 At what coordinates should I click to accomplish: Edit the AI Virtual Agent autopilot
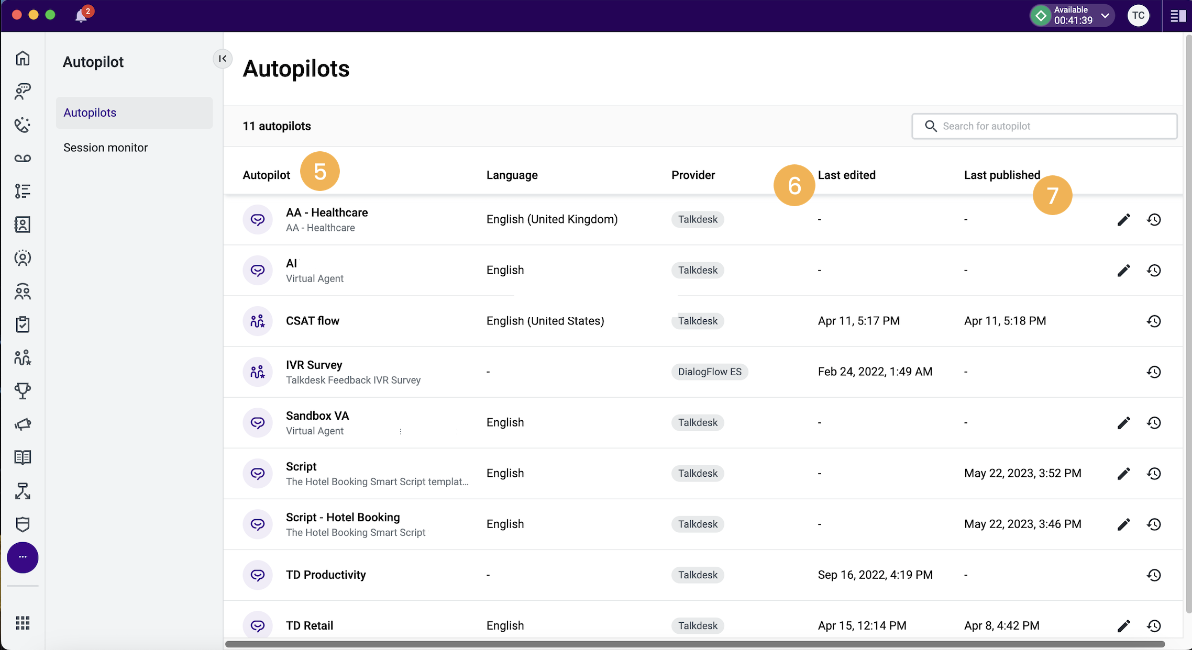click(1123, 271)
